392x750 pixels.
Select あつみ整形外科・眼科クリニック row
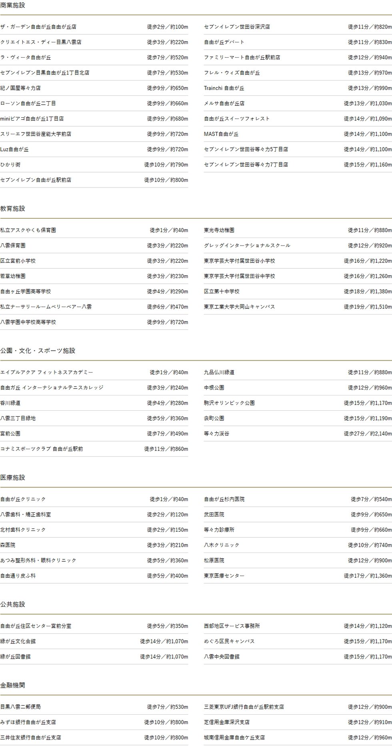[94, 560]
